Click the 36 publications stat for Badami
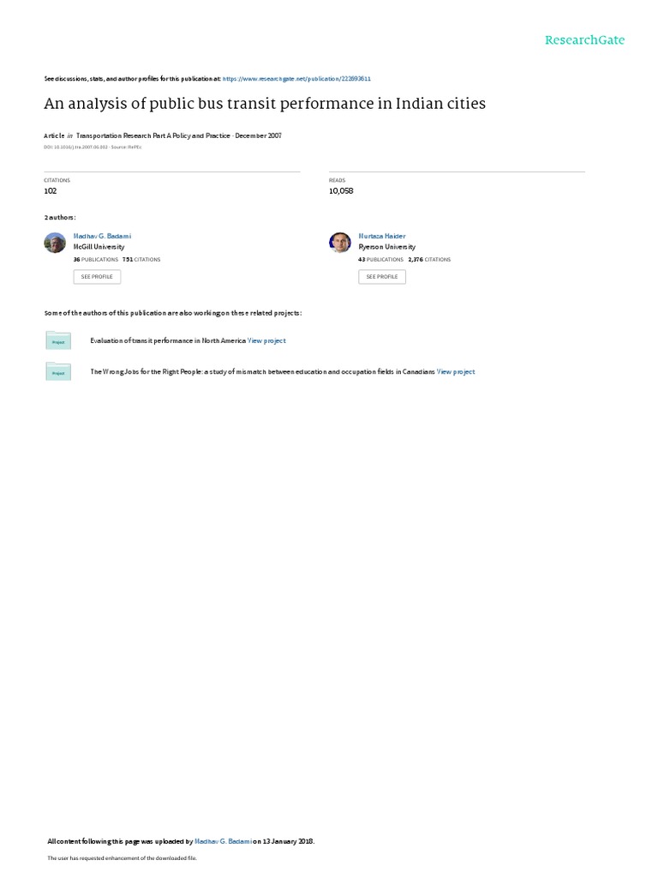 pyautogui.click(x=96, y=260)
